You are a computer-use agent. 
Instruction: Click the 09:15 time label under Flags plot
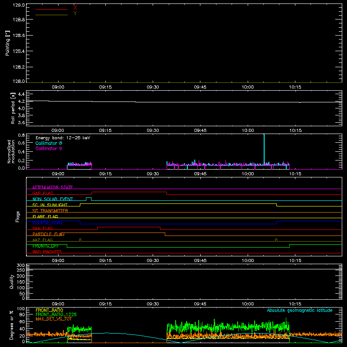click(105, 261)
